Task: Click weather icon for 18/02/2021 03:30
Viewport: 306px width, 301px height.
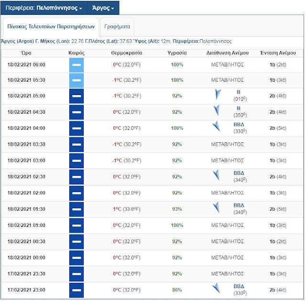Action: coord(76,145)
